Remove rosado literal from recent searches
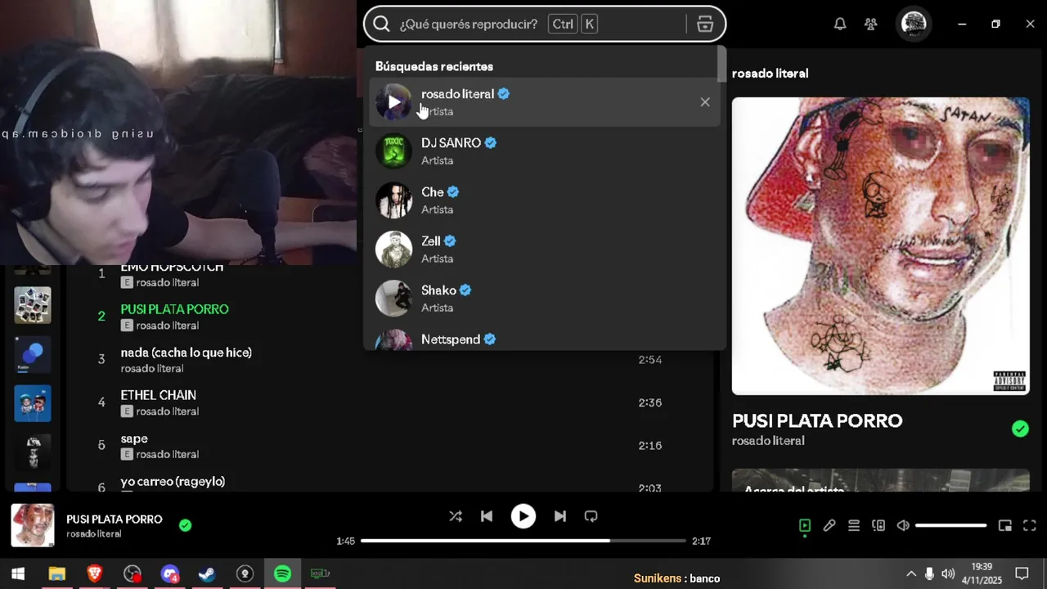The image size is (1047, 589). coord(705,102)
